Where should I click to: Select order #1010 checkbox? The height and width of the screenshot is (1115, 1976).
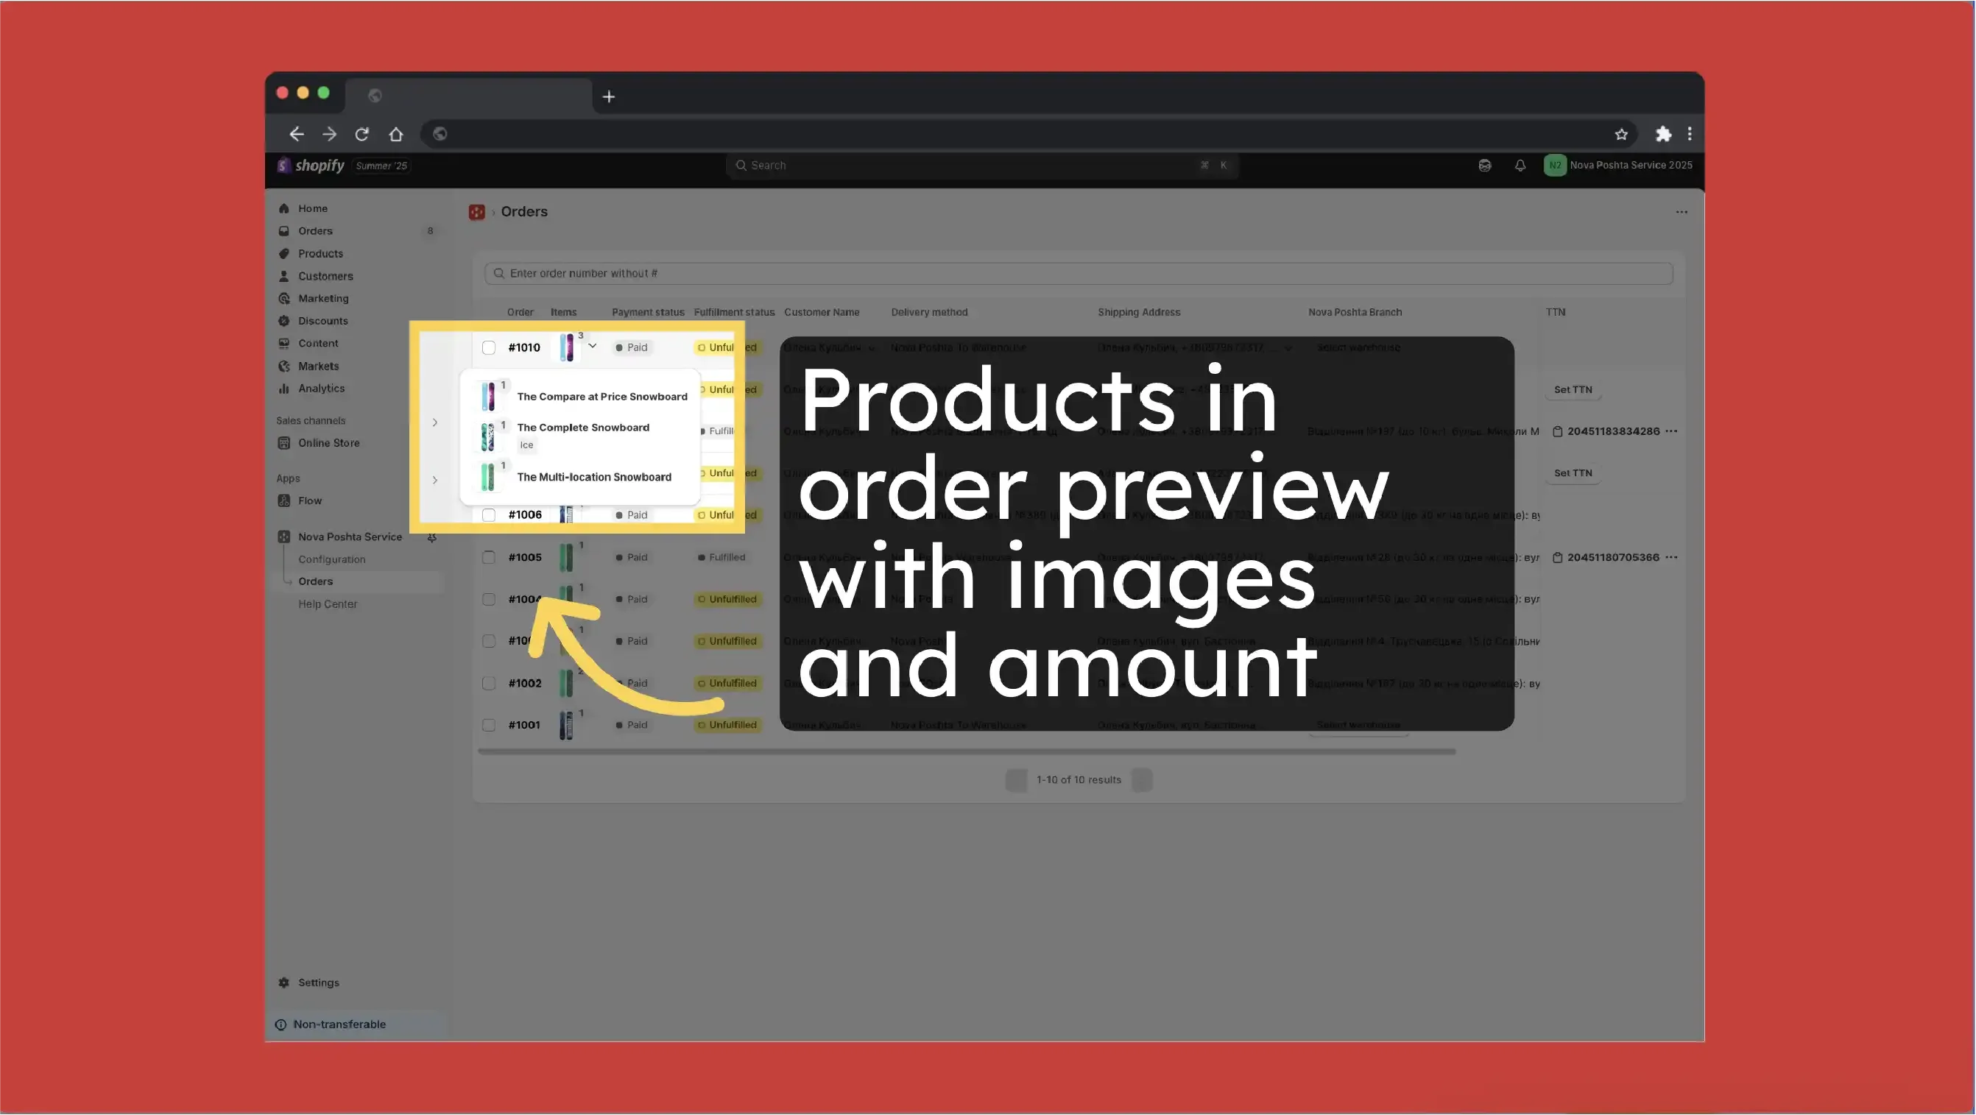489,348
